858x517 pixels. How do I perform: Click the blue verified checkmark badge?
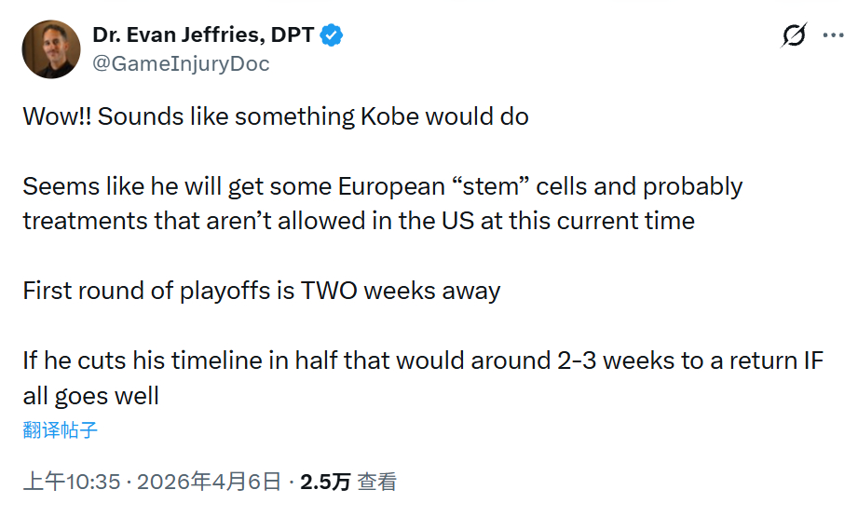coord(332,35)
